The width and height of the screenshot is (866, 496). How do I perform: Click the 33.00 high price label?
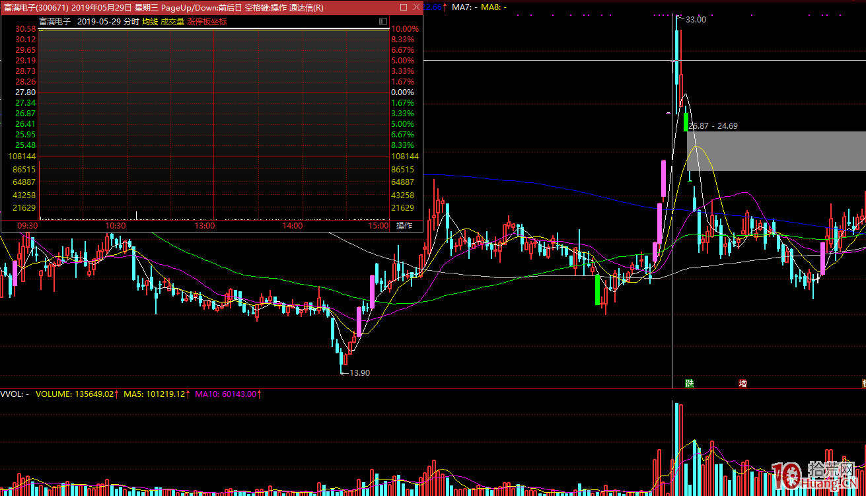(x=696, y=20)
